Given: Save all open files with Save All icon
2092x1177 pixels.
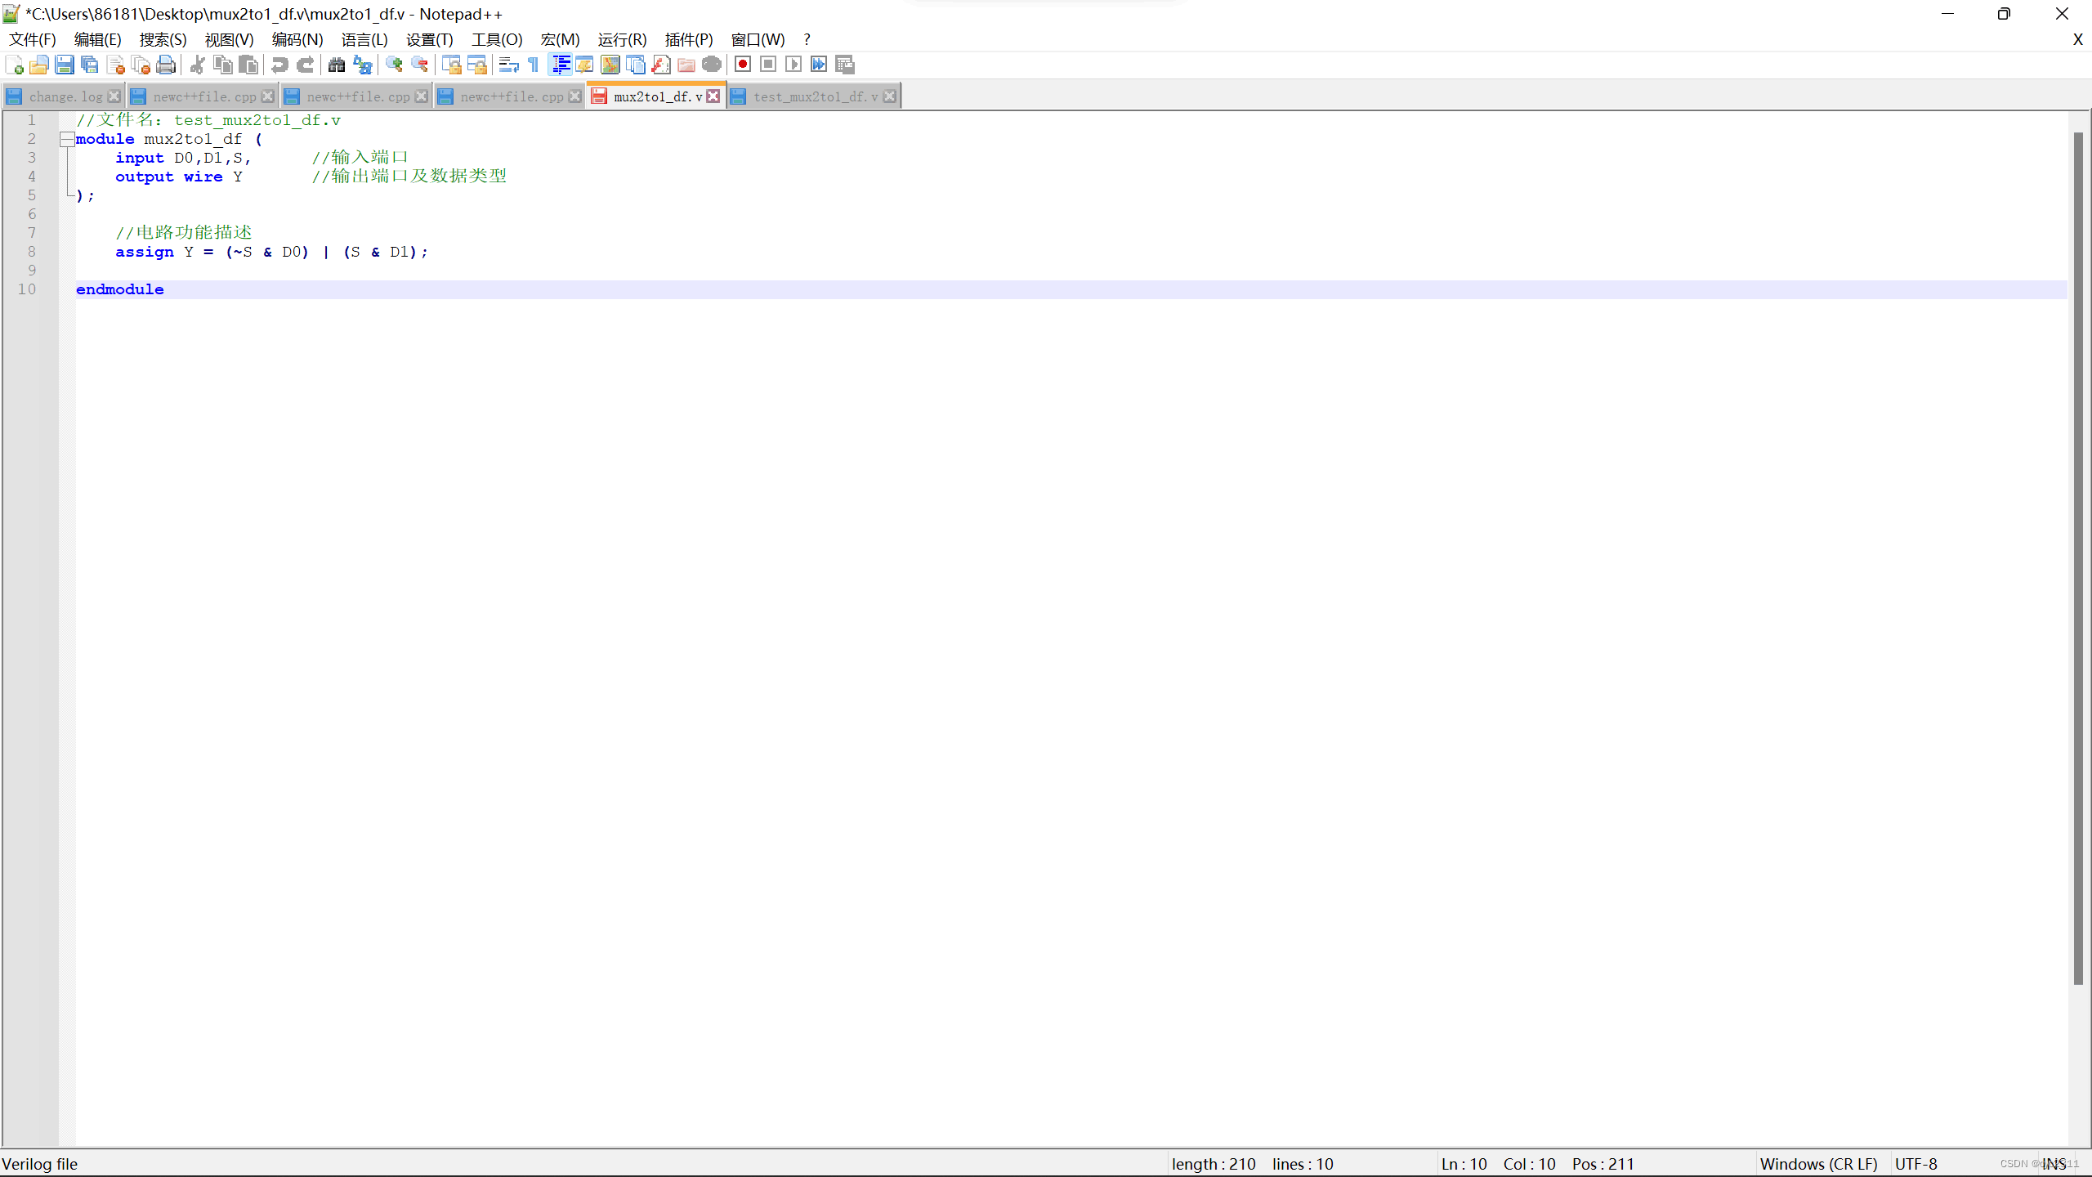Looking at the screenshot, I should [90, 64].
